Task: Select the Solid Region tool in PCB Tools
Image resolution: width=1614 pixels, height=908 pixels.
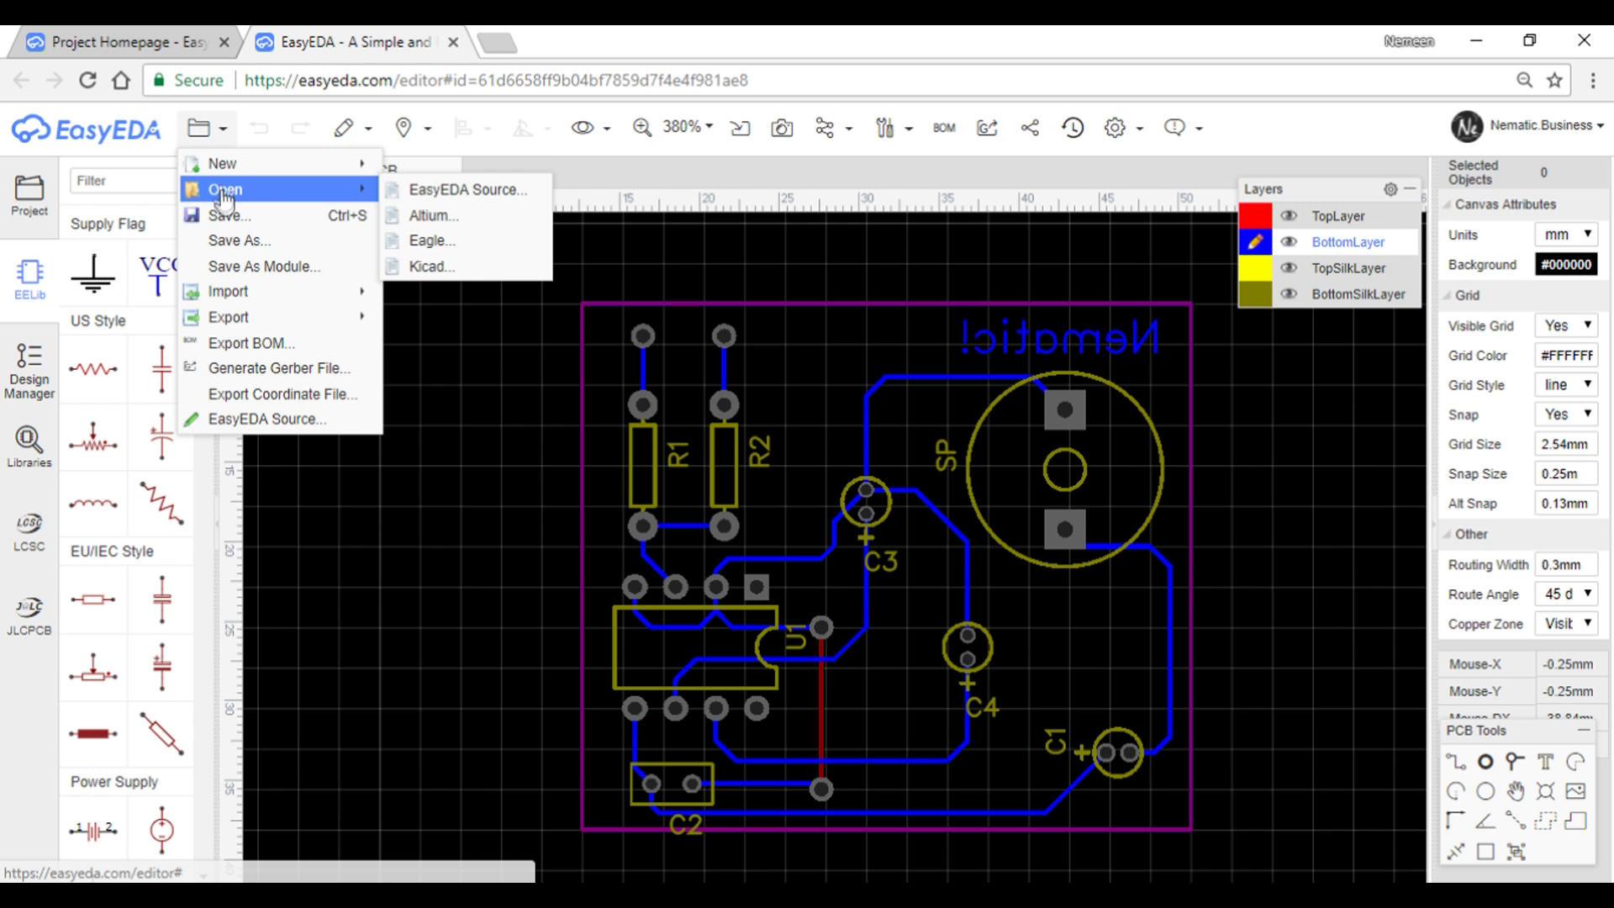Action: [1575, 821]
